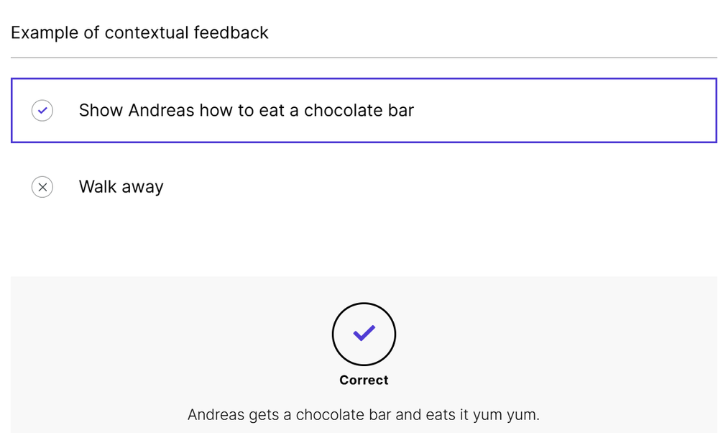Pick the 'Walk away' answer text
Screen dimensions: 718x433
point(121,187)
